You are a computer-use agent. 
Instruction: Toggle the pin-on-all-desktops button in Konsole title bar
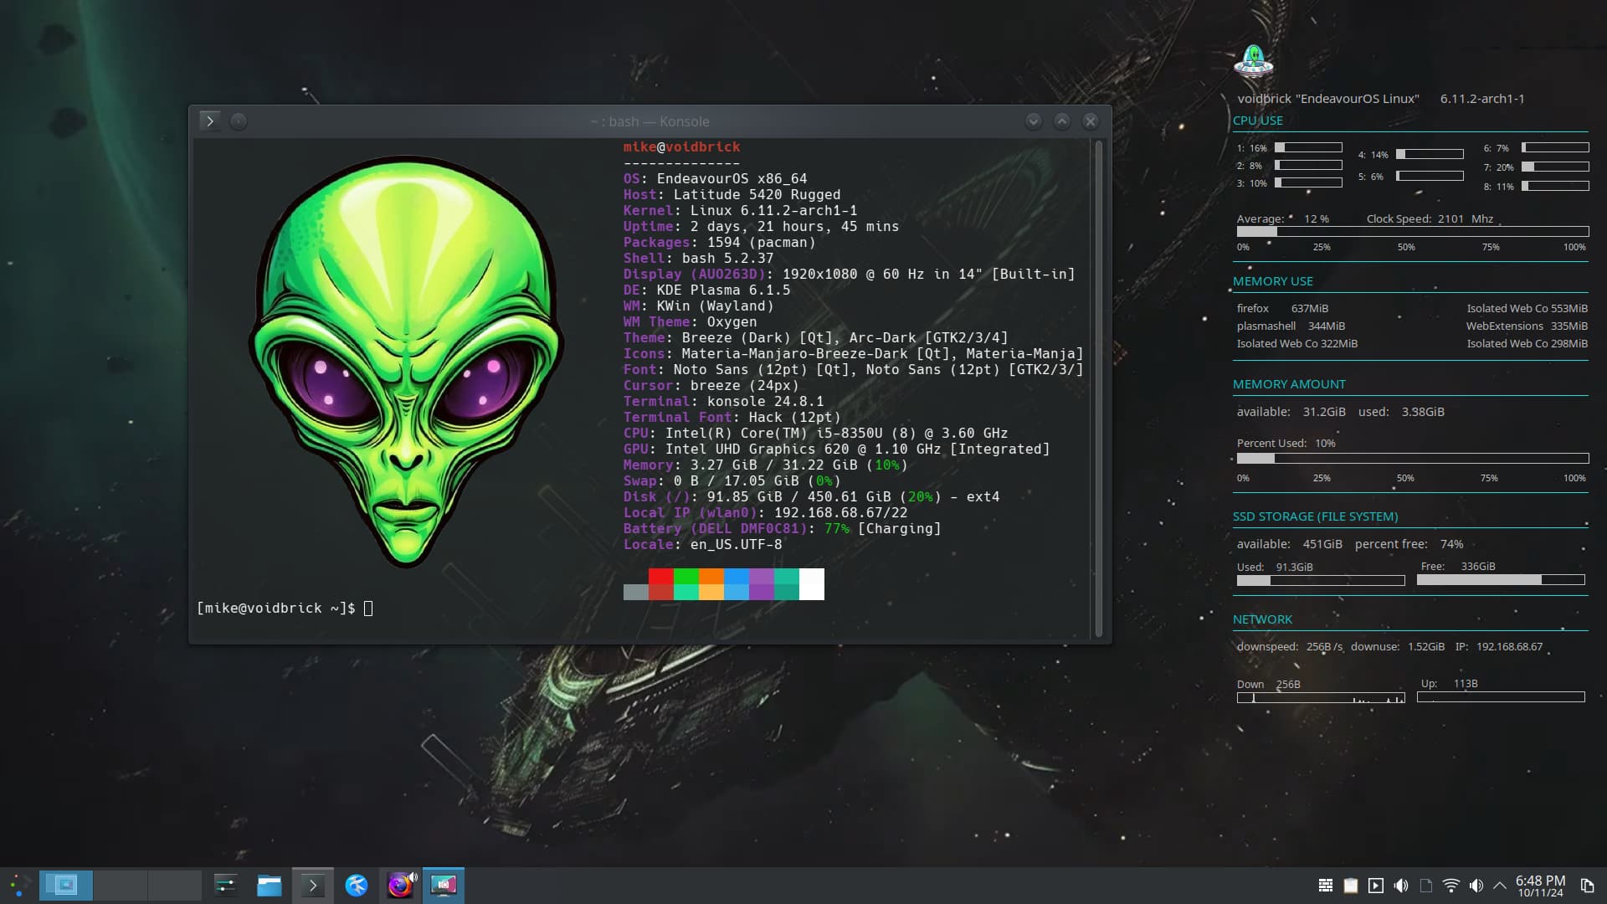coord(239,121)
